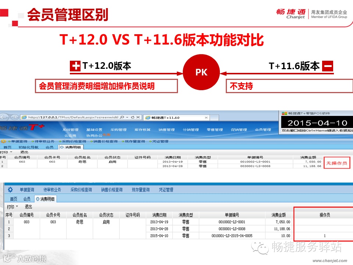The width and height of the screenshot is (353, 265).
Task: Select member name 奇思 in T+12.0 table
Action: (79, 222)
